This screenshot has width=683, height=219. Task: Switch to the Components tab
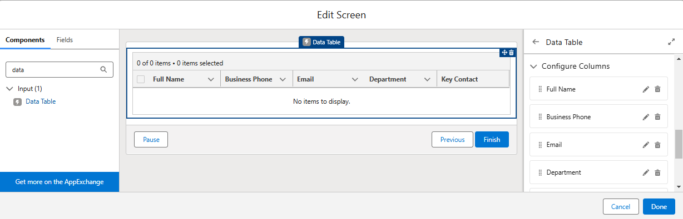pos(25,40)
